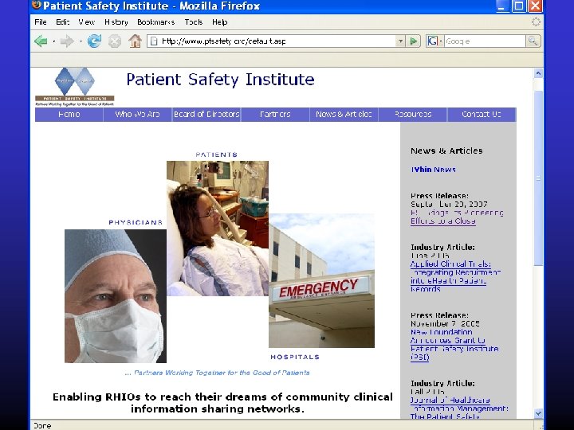
Task: Click the November 7, 2005 date text
Action: point(445,323)
